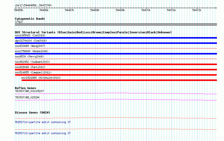
Task: Click the blue bar for nsv1065063
Action: [x=116, y=38]
